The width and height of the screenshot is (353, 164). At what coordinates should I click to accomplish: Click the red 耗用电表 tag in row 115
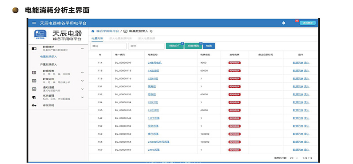(234, 71)
